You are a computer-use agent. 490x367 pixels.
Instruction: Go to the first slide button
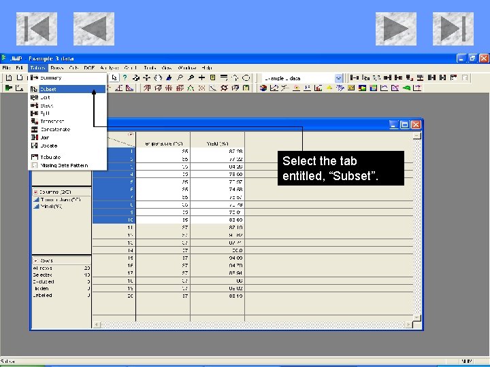37,29
